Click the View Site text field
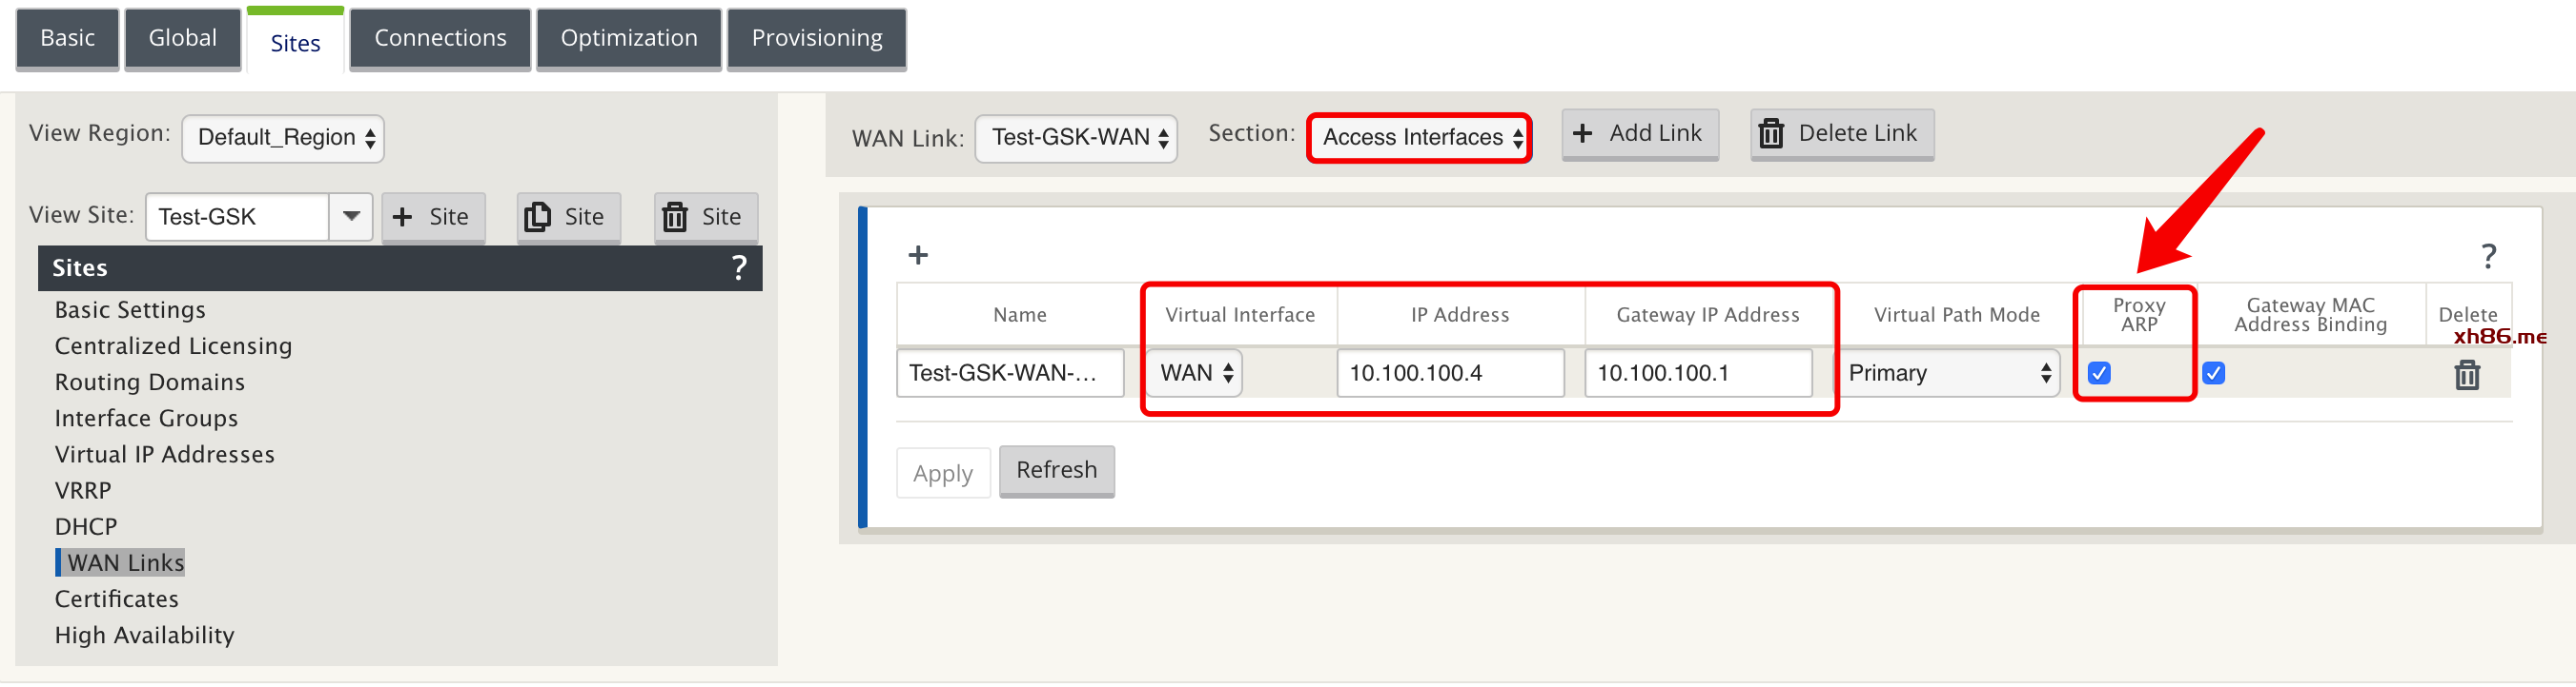 pos(238,217)
